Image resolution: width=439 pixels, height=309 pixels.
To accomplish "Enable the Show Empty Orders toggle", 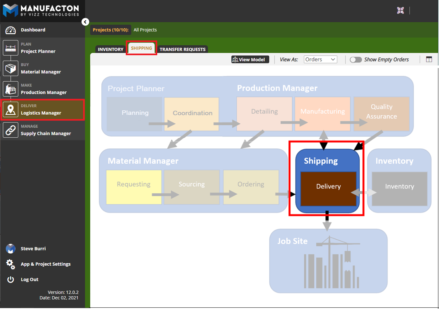I will tap(355, 60).
